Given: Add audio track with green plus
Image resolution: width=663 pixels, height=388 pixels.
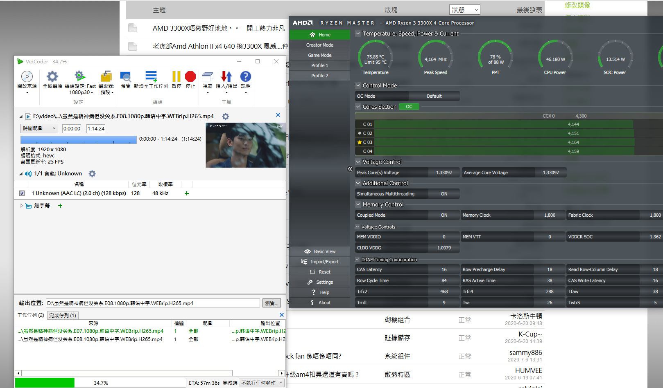Looking at the screenshot, I should 187,193.
